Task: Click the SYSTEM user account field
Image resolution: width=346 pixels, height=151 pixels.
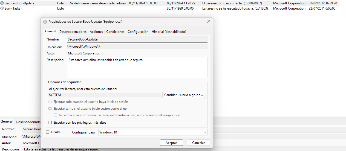Action: click(x=104, y=95)
